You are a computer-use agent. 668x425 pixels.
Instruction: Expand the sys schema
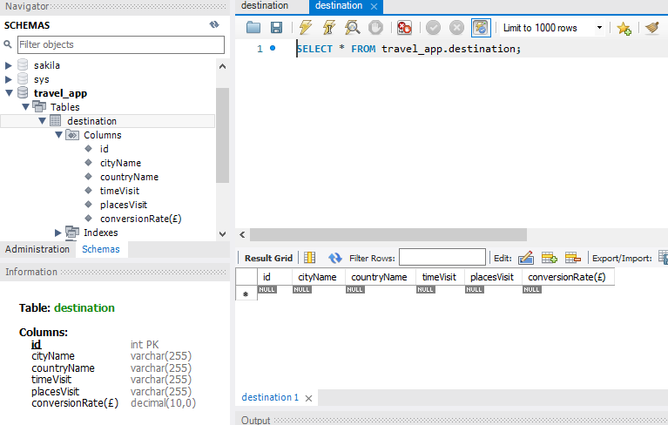(8, 79)
